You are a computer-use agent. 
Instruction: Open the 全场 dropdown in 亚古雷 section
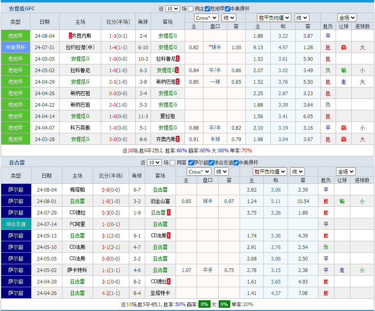(345, 172)
